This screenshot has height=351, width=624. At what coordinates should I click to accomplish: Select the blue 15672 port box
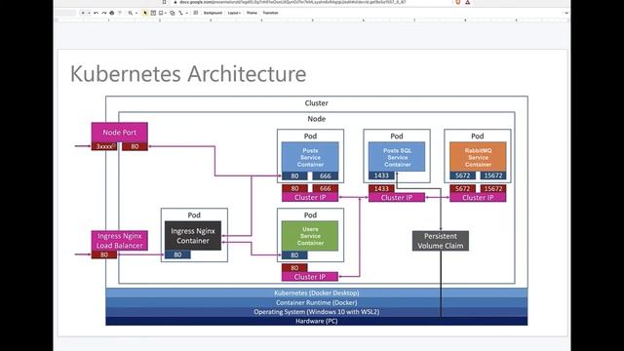tap(493, 175)
